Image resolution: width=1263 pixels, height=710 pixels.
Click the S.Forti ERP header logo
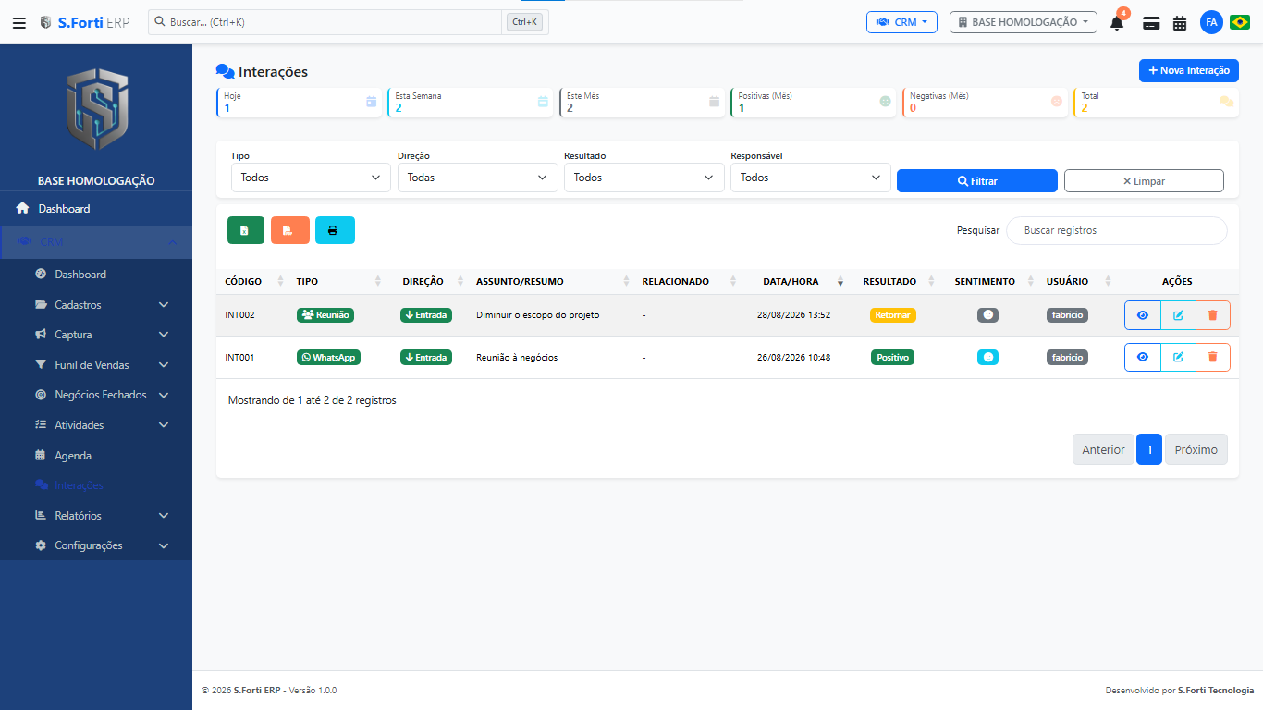point(84,22)
